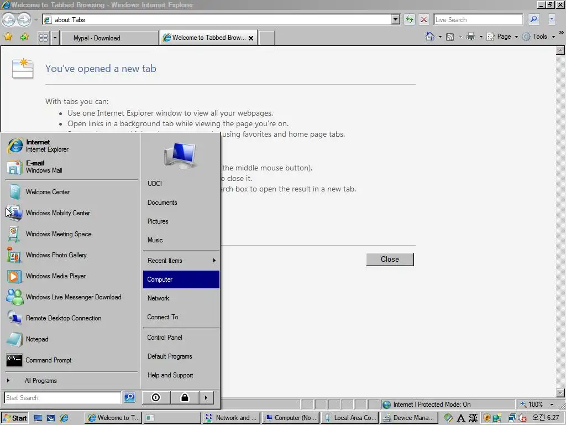
Task: Open search provider dropdown arrow
Action: coord(552,19)
